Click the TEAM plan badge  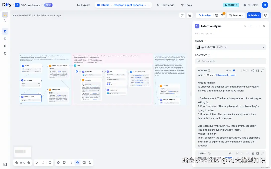click(x=48, y=5)
